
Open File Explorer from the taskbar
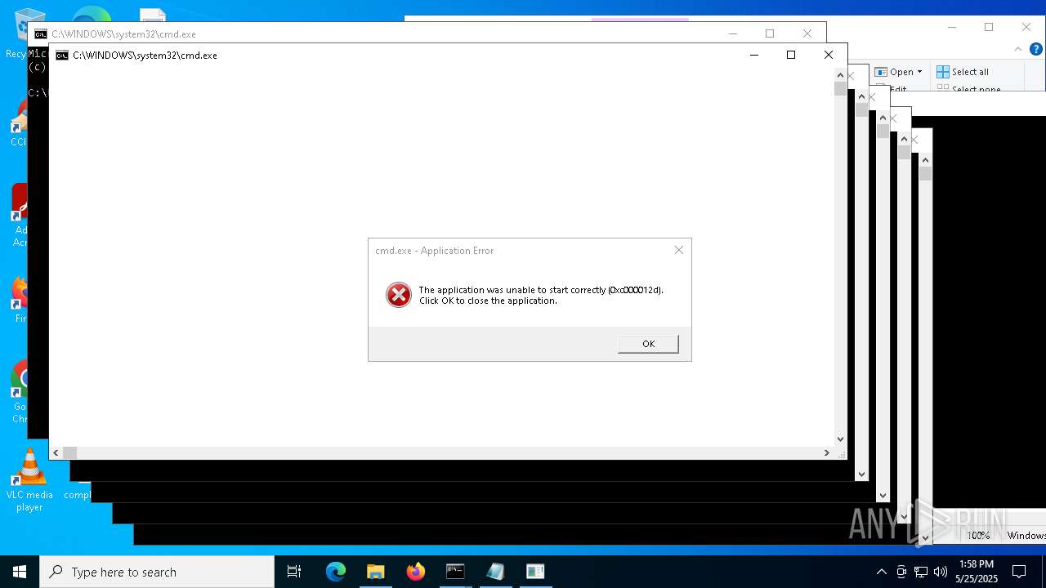pos(376,572)
